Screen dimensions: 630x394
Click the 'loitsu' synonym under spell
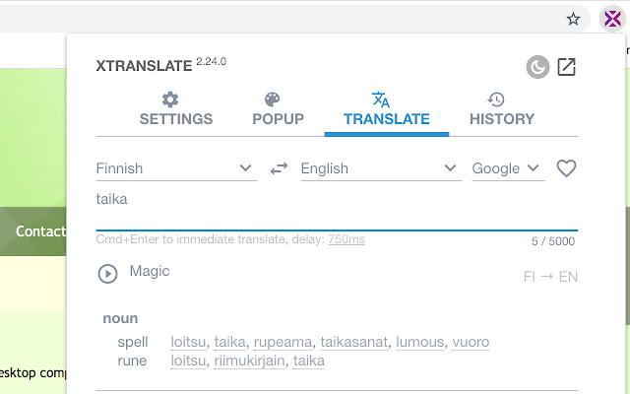coord(189,343)
